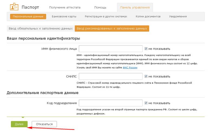Toggle не показывать checkbox for СНИЛС
The height and width of the screenshot is (132, 210).
146,76
